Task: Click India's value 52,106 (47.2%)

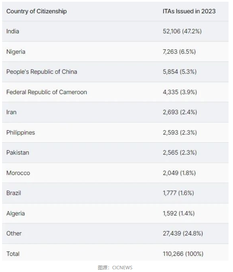Action: tap(182, 31)
